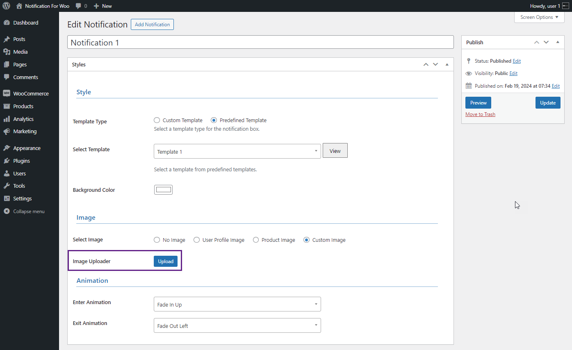Move Styles panel up with arrow
Screen dimensions: 572x350
[426, 64]
